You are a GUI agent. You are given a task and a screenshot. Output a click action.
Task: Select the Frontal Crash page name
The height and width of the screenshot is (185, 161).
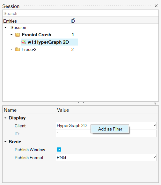coord(36,35)
